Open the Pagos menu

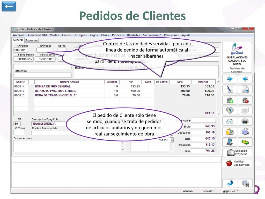pyautogui.click(x=94, y=35)
